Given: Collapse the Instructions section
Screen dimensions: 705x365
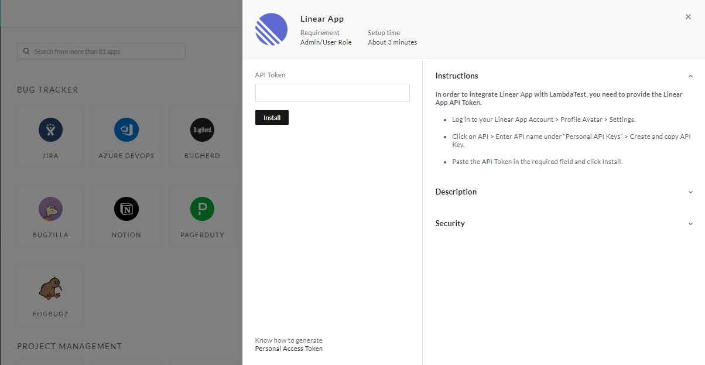Looking at the screenshot, I should [690, 76].
